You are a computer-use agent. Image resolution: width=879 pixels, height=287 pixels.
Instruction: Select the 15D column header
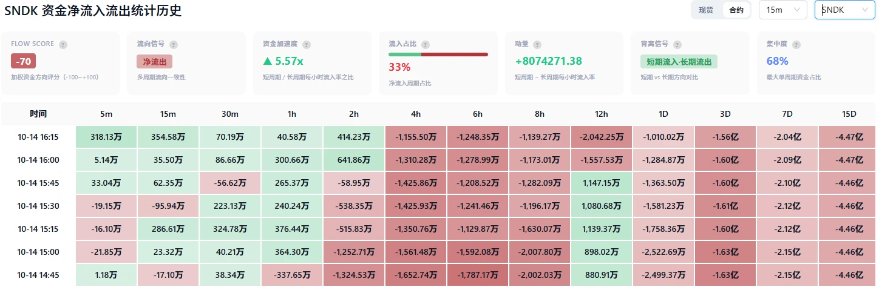849,114
